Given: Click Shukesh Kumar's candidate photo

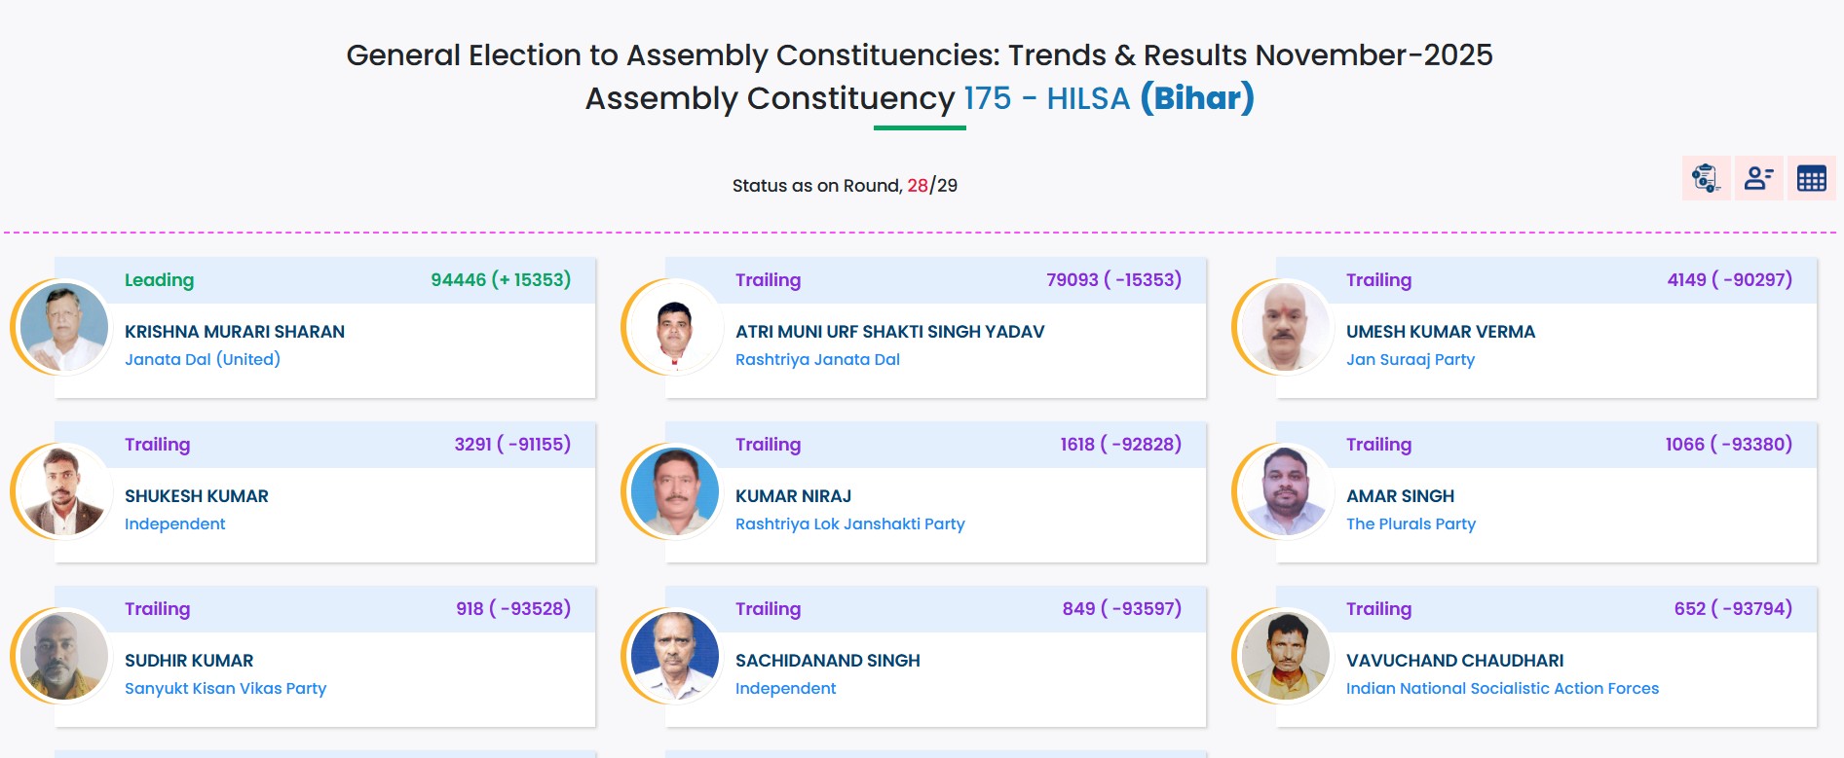Looking at the screenshot, I should (64, 492).
